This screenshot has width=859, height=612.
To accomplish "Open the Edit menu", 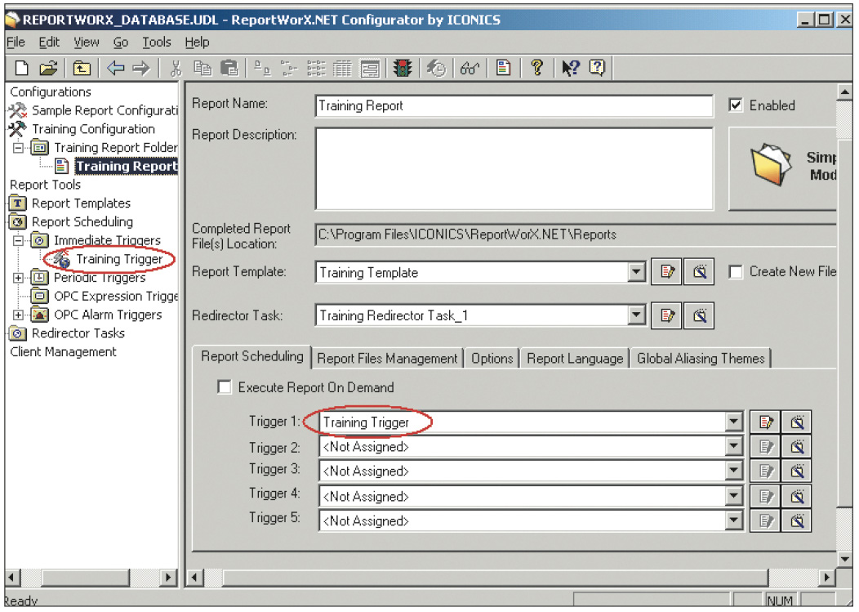I will coord(49,42).
